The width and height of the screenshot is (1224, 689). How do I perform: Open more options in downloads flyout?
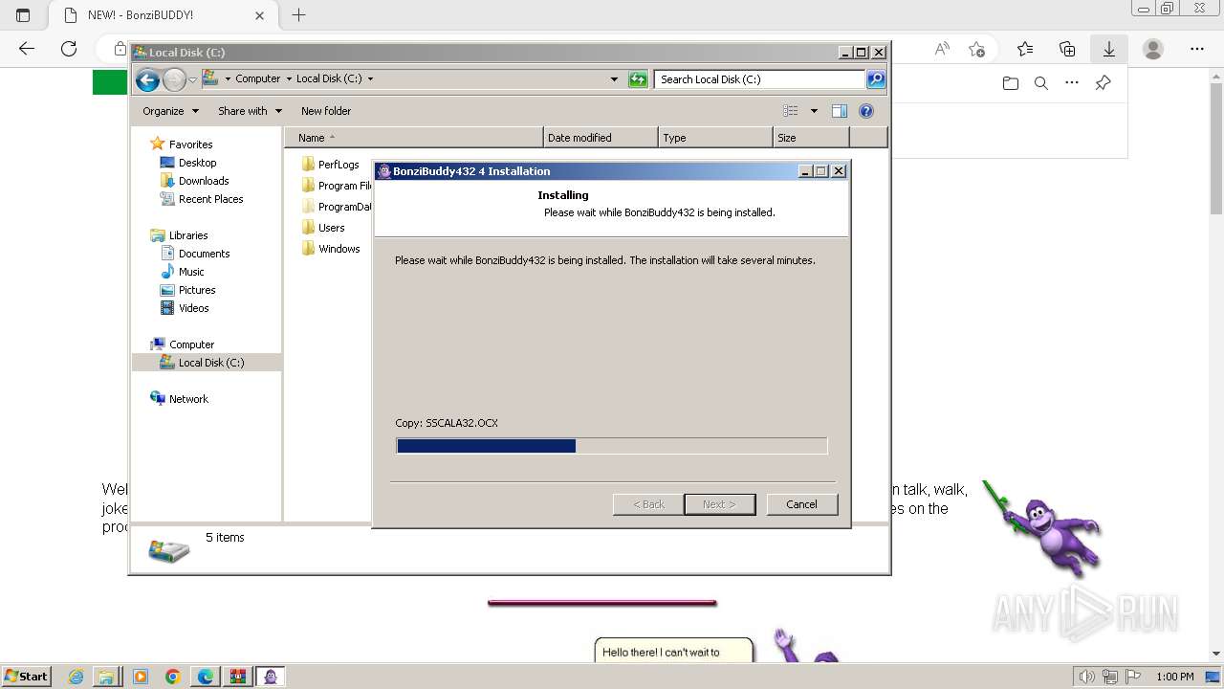pos(1072,83)
